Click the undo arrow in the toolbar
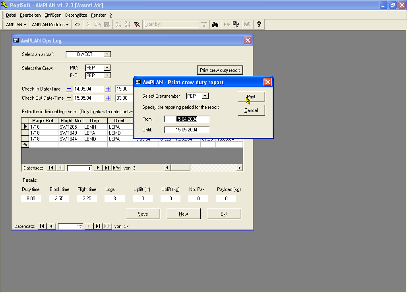The width and height of the screenshot is (407, 293). [77, 25]
